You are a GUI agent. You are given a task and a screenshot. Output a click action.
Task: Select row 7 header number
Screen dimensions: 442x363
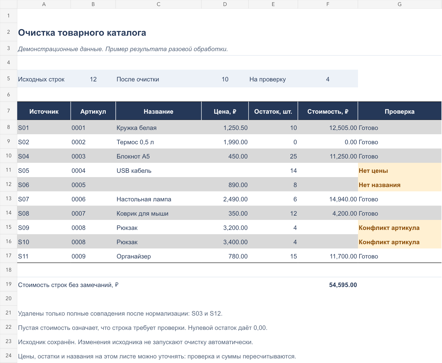(x=9, y=111)
